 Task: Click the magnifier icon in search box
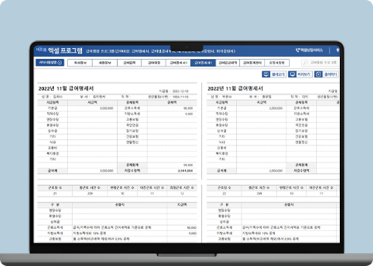[305, 63]
